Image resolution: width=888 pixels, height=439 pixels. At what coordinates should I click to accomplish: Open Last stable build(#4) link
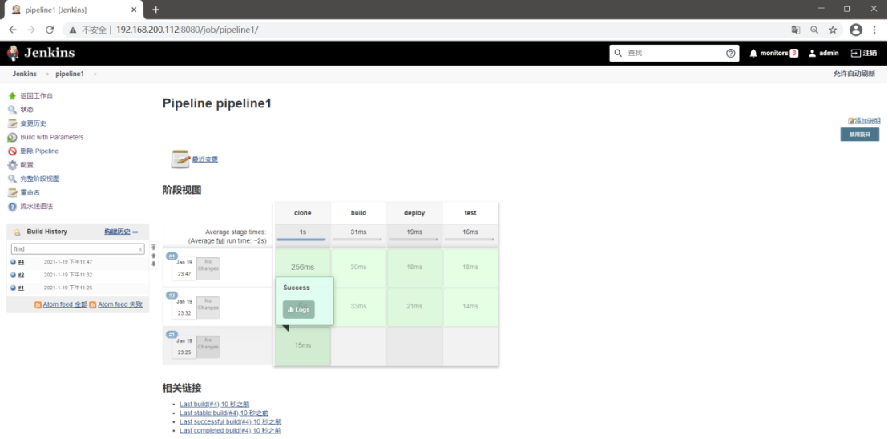(224, 413)
